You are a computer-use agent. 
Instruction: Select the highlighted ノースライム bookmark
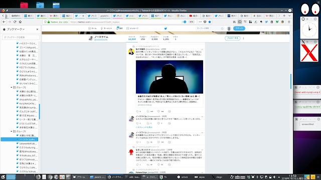coord(19,139)
